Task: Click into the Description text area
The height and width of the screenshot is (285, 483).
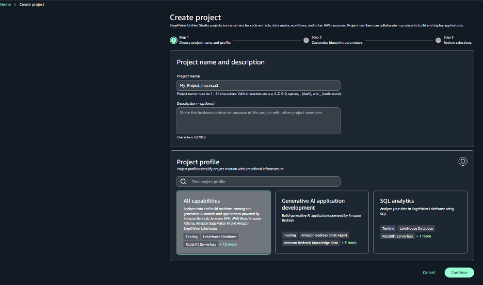Action: pyautogui.click(x=258, y=120)
